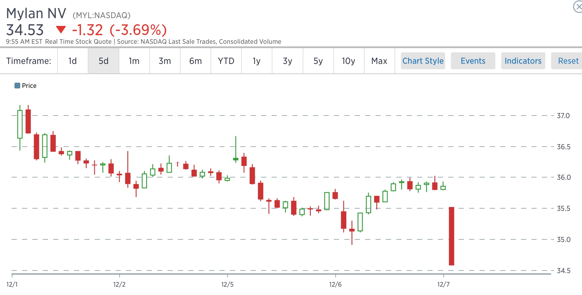This screenshot has width=582, height=295.
Task: Click the 34.5 price axis label
Action: [x=564, y=271]
